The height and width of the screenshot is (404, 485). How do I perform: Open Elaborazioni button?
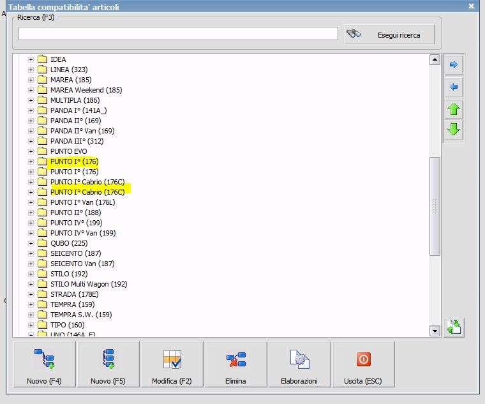(299, 364)
